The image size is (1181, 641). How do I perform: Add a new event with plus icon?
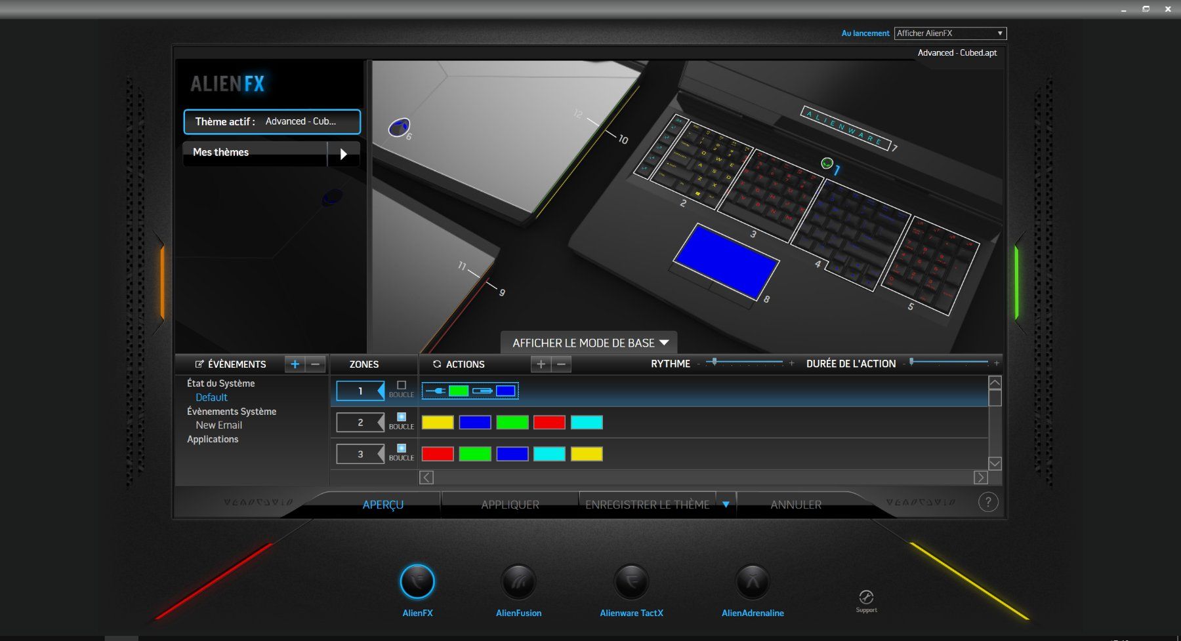(295, 364)
